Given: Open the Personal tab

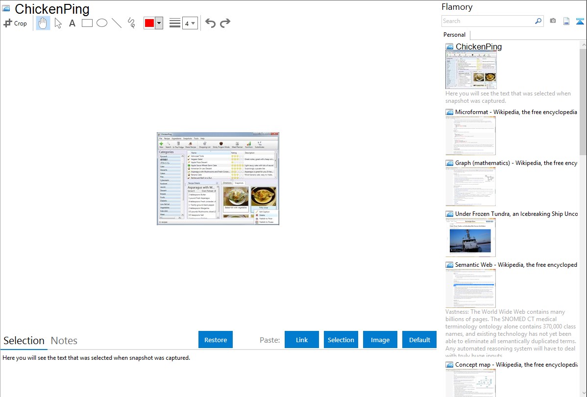Looking at the screenshot, I should pyautogui.click(x=455, y=35).
